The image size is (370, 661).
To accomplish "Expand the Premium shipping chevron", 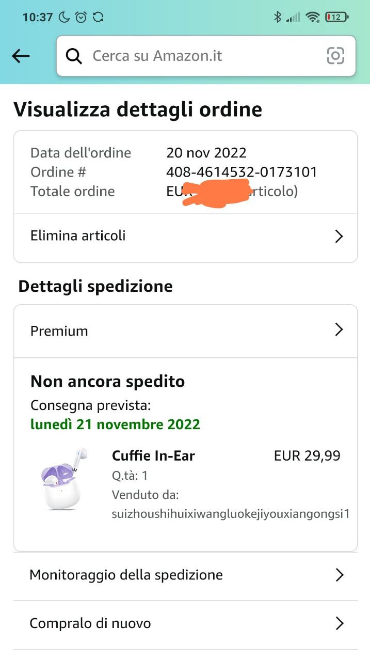I will point(339,330).
